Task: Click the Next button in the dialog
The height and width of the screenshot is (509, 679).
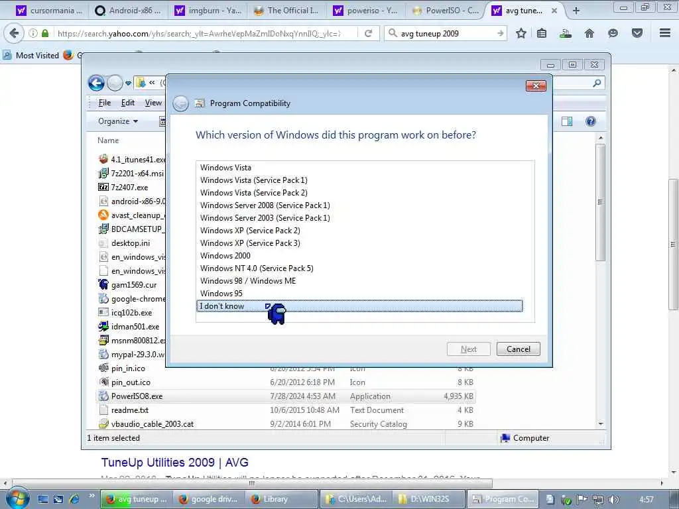Action: [469, 349]
